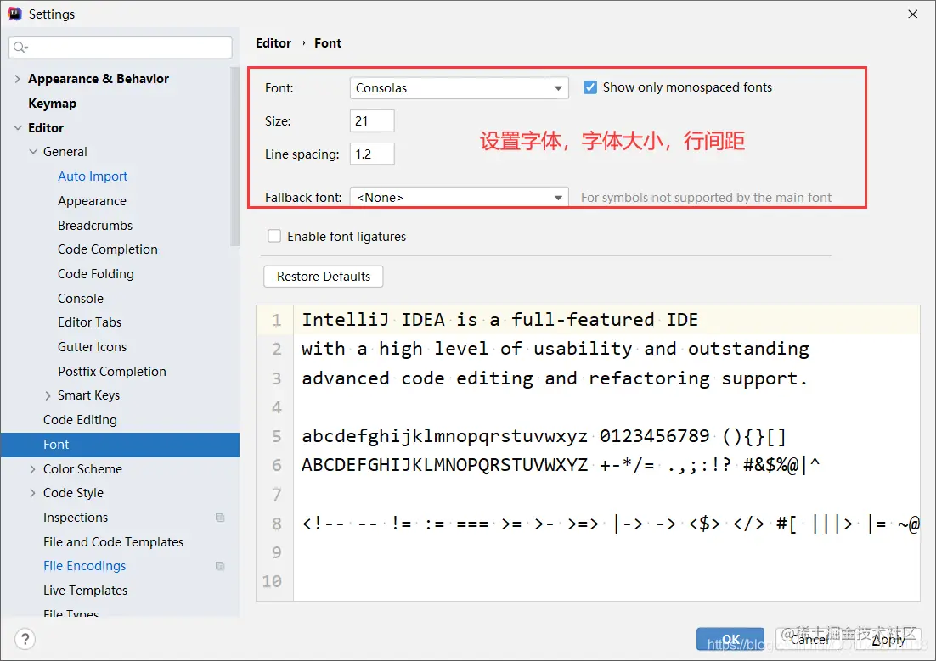Viewport: 936px width, 661px height.
Task: Click the modified-settings icon beside Inspections
Action: coord(220,517)
